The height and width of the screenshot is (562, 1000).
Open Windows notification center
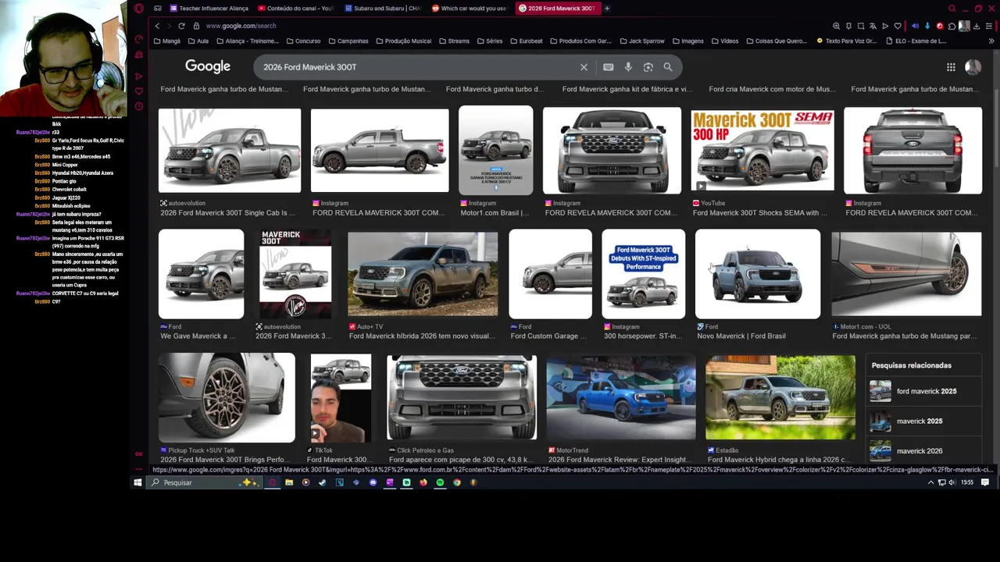(x=985, y=482)
